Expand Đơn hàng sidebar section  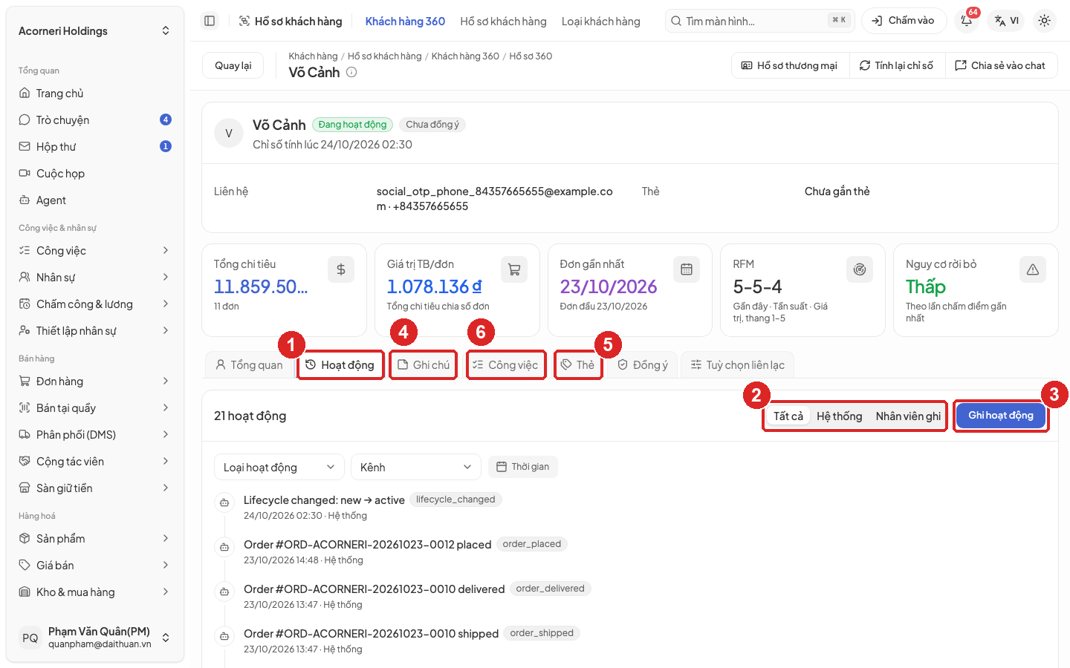pyautogui.click(x=95, y=382)
